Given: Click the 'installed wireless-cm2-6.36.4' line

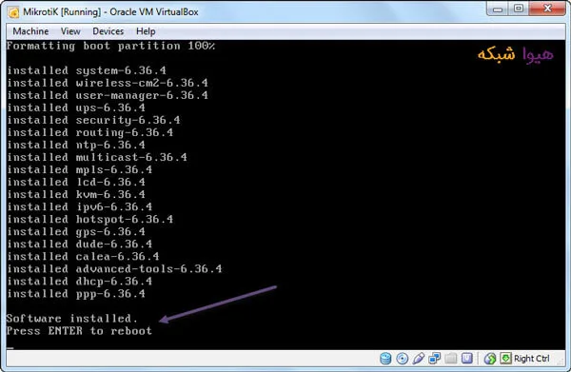Looking at the screenshot, I should (x=108, y=83).
